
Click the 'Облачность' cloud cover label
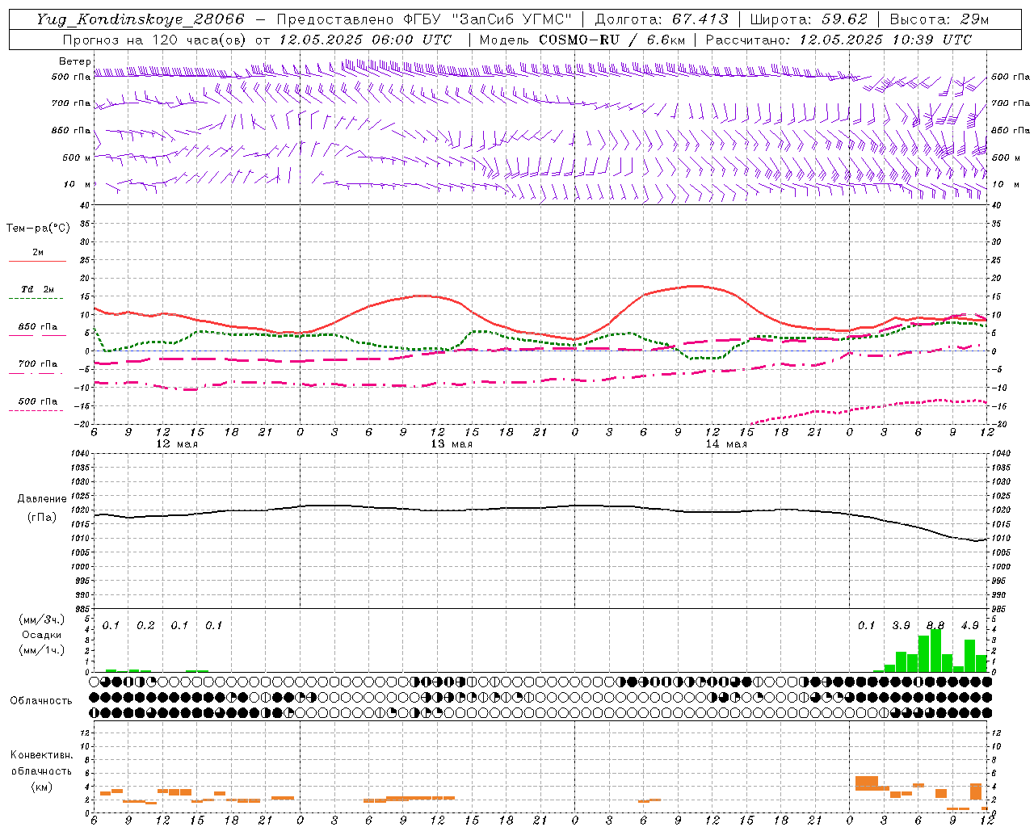tap(41, 700)
